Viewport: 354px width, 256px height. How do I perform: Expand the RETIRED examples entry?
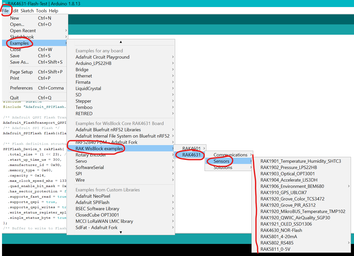coord(121,114)
